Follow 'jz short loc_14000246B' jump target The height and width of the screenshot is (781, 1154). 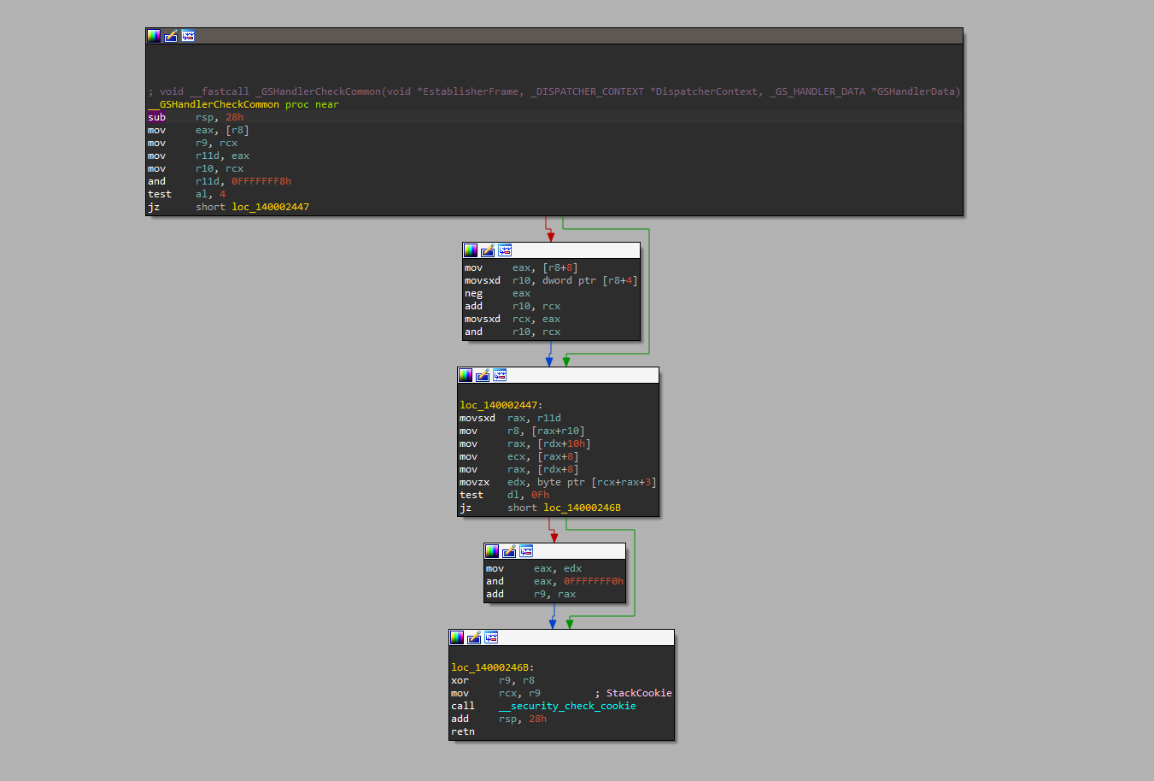coord(582,508)
